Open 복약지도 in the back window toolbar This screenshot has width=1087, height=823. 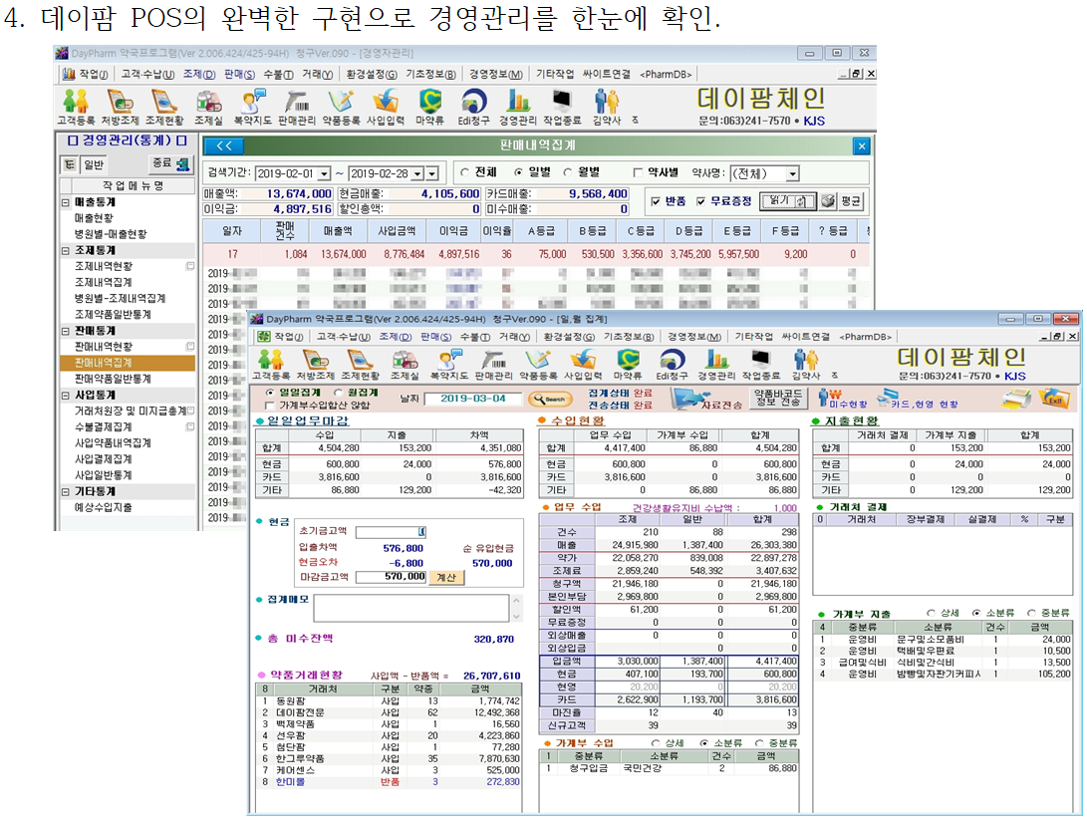[x=252, y=108]
